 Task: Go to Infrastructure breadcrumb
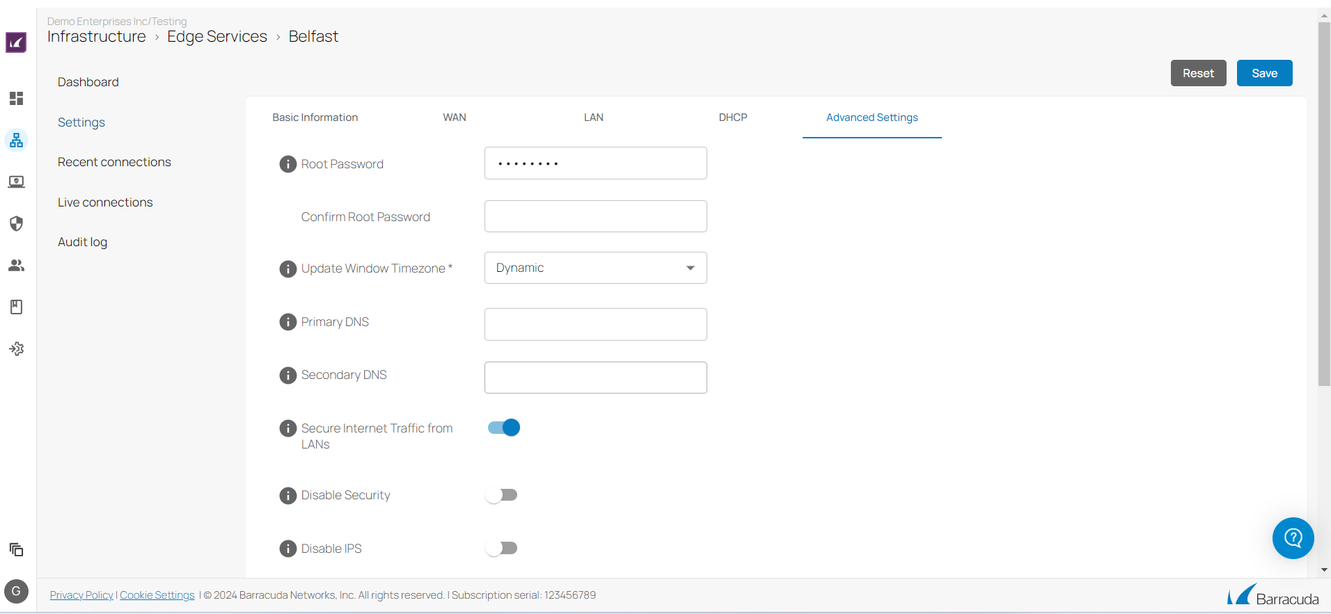[97, 36]
